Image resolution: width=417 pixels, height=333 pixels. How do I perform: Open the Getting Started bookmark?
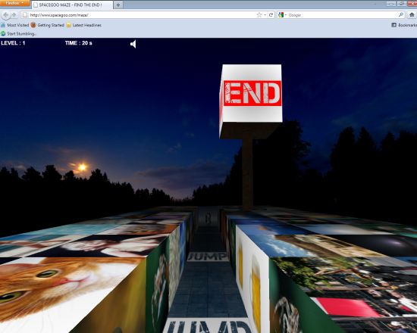47,25
